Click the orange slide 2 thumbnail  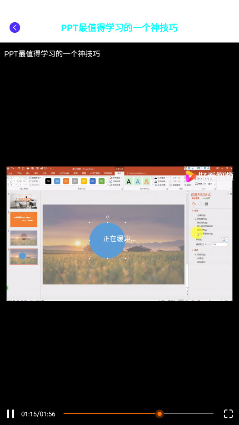pyautogui.click(x=24, y=220)
